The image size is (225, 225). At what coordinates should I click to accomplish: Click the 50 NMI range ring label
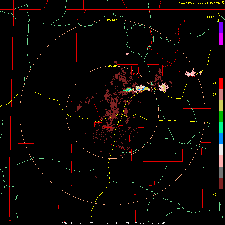pyautogui.click(x=112, y=66)
